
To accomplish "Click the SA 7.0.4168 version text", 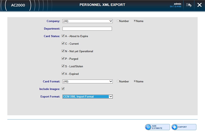I will click(175, 7).
